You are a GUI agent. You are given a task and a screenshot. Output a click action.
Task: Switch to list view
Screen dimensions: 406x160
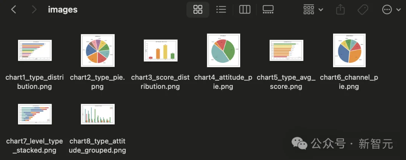[x=221, y=10]
